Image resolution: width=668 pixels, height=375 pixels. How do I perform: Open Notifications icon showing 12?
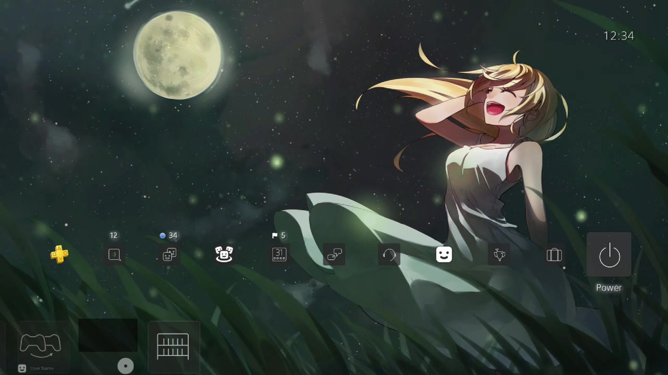click(x=114, y=255)
